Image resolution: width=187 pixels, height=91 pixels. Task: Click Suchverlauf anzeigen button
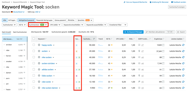177,7
